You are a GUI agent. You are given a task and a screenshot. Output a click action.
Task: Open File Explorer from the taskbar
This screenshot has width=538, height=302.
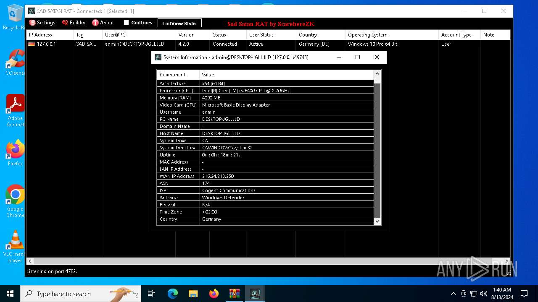[193, 294]
